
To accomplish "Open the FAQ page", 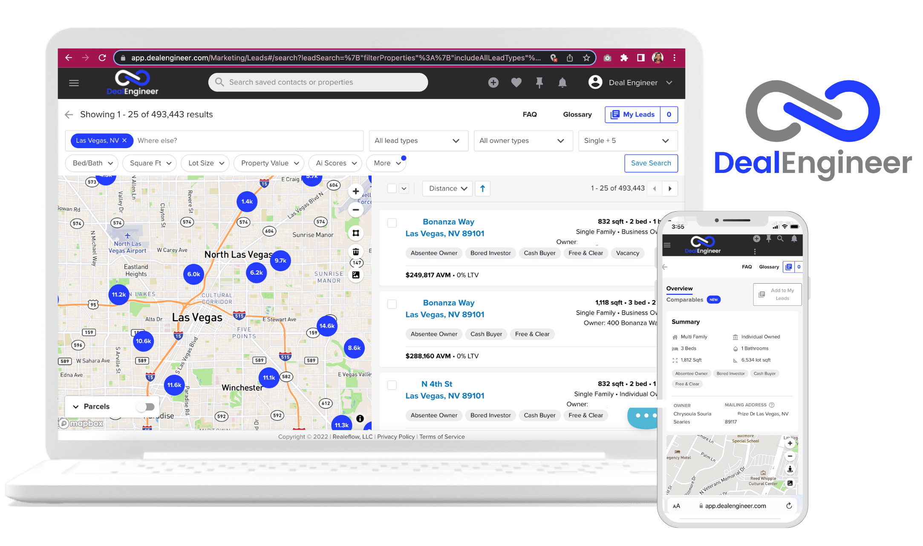I will tap(530, 115).
